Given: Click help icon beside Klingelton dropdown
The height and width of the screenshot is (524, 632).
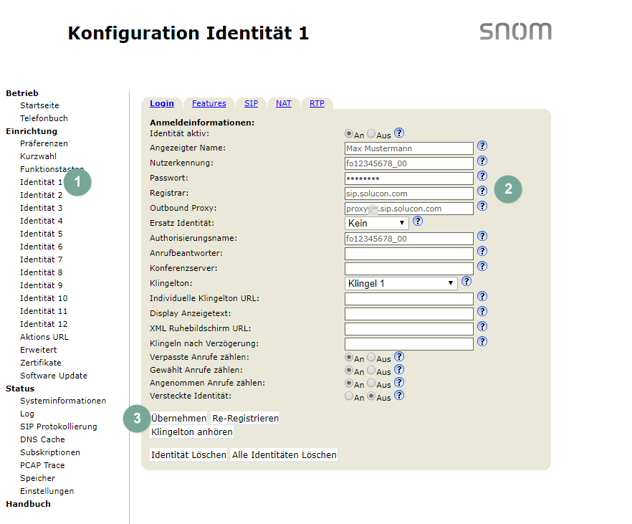Looking at the screenshot, I should click(x=466, y=281).
